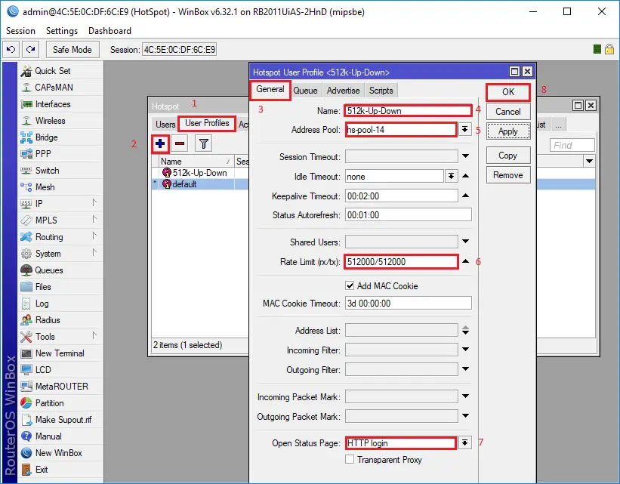The image size is (620, 484).
Task: Collapse the Keepalive Timeout field
Action: [x=466, y=196]
